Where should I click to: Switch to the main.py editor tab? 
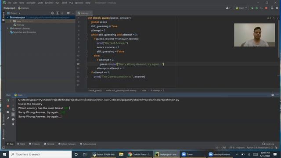click(x=84, y=13)
